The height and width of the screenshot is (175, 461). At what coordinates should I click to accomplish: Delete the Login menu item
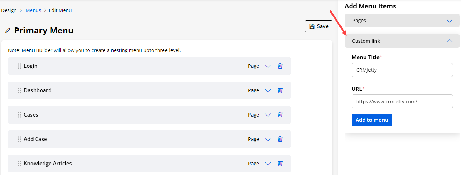coord(280,66)
